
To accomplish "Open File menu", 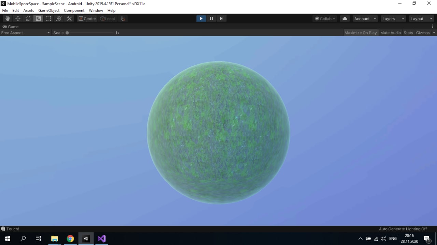I will point(5,11).
